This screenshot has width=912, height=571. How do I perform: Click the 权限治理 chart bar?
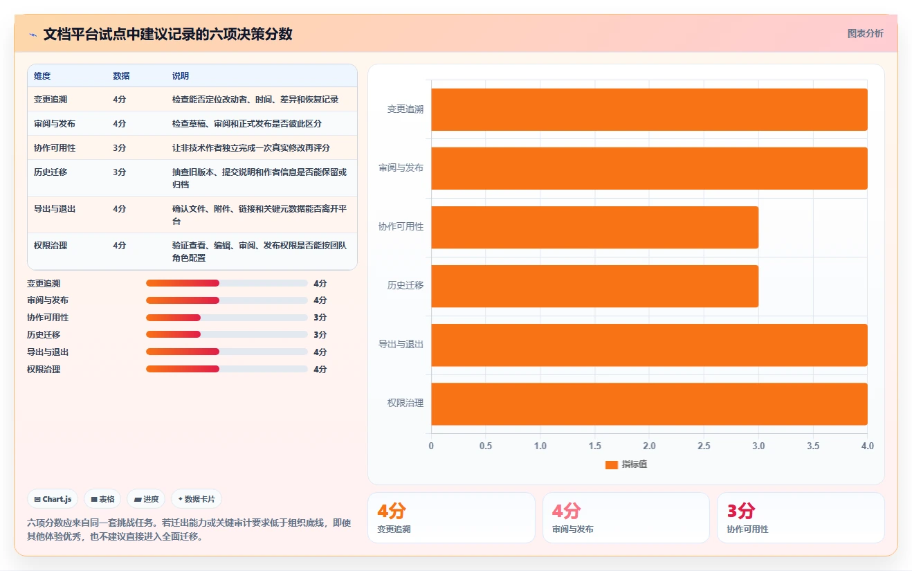[x=649, y=404]
